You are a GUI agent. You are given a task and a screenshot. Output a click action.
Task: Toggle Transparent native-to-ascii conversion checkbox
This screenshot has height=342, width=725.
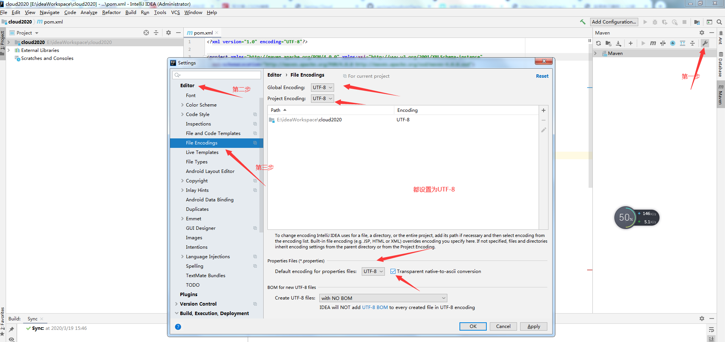tap(393, 271)
